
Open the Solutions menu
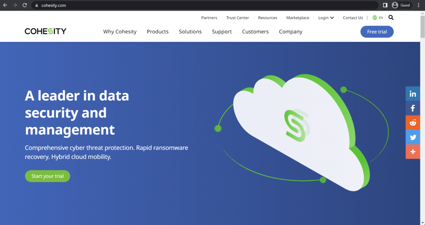[190, 31]
